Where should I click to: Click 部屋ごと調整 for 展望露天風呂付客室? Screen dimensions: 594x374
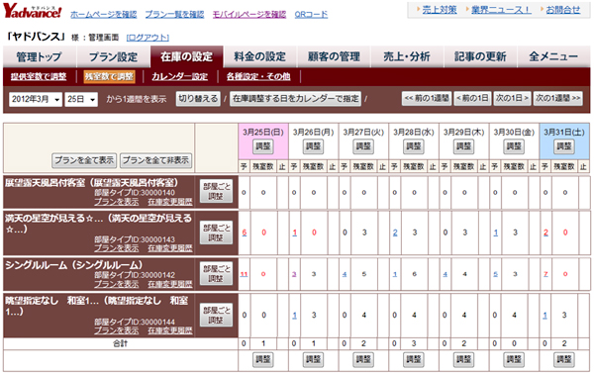pos(216,191)
